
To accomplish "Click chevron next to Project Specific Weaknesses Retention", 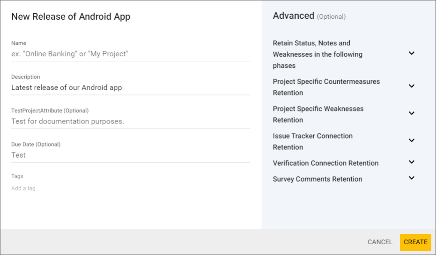I will pyautogui.click(x=412, y=113).
